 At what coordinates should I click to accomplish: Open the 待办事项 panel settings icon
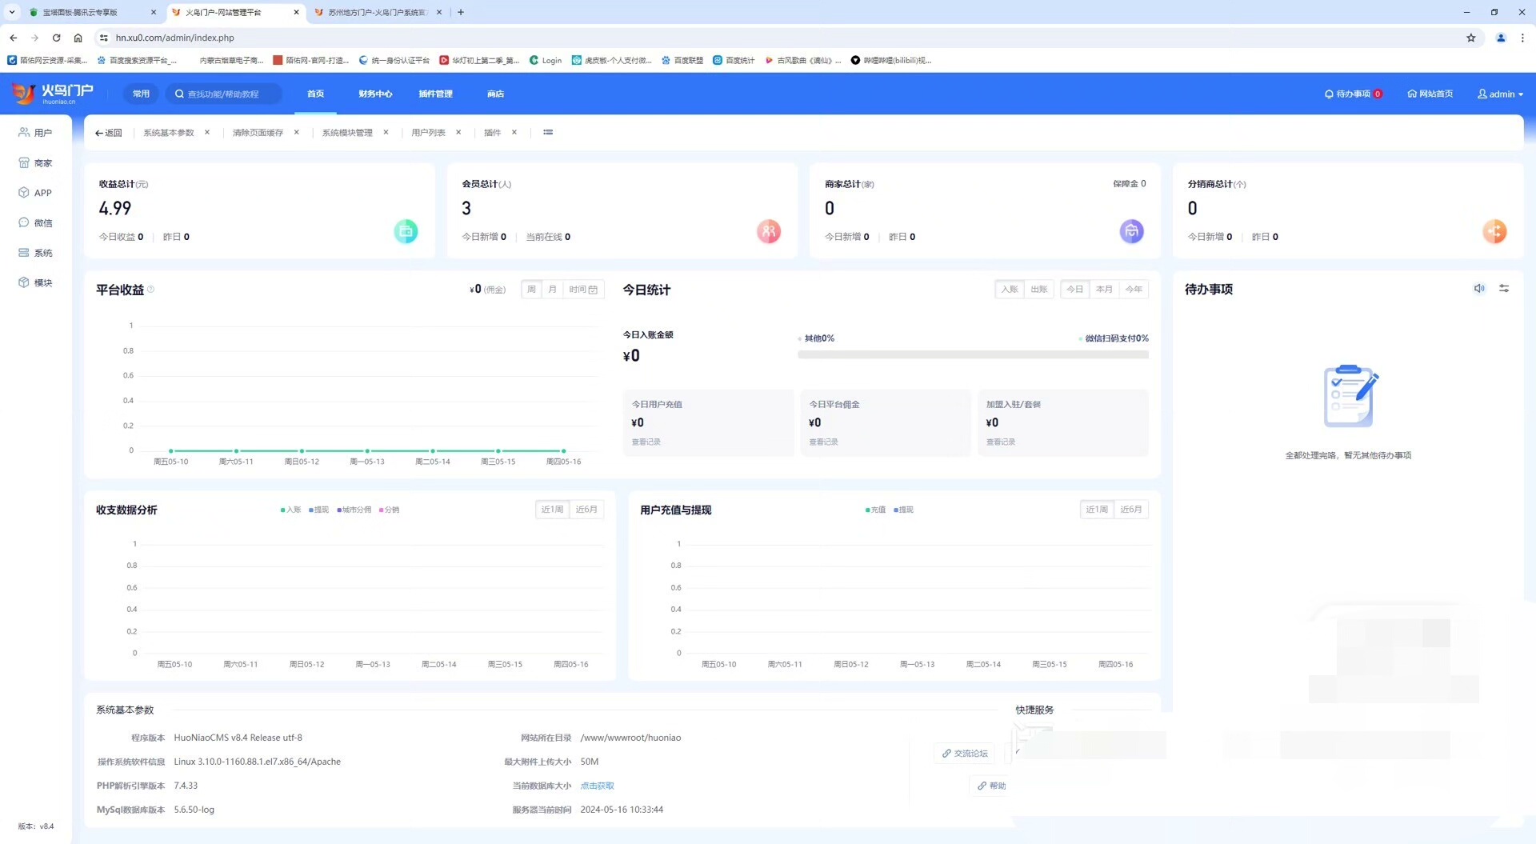click(1504, 289)
